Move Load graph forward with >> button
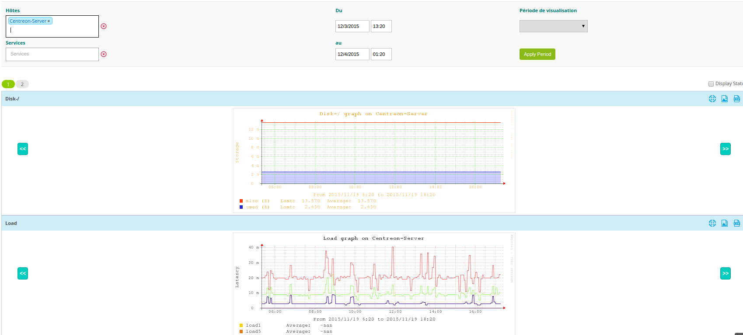743x335 pixels. coord(725,273)
